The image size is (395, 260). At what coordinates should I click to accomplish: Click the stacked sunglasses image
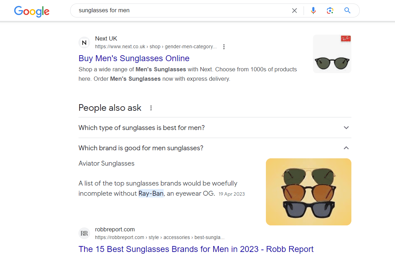[x=308, y=192]
